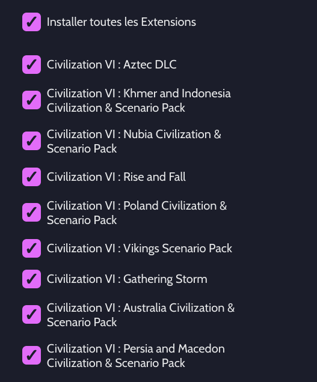317x382 pixels.
Task: Click the 'Civilization VI : Rise and Fall' text
Action: (x=116, y=177)
